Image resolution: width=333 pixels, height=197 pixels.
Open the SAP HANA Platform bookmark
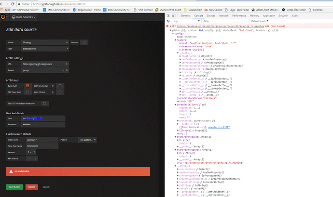(26, 10)
